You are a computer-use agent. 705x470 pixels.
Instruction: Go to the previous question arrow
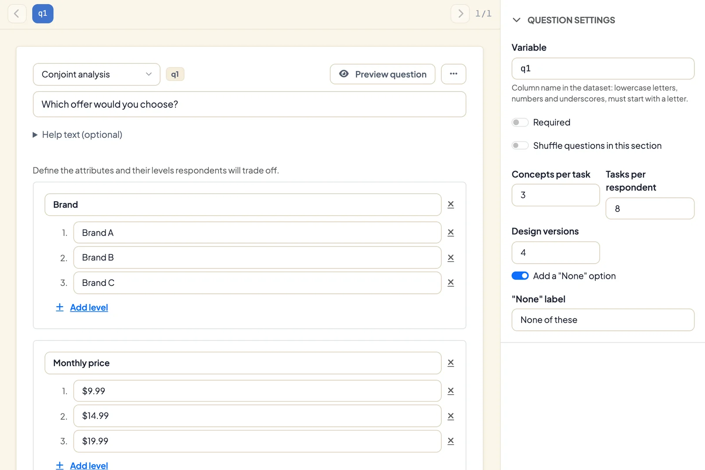(x=17, y=14)
